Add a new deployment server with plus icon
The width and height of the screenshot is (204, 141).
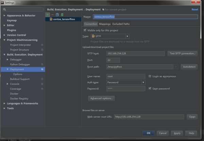tap(48, 15)
